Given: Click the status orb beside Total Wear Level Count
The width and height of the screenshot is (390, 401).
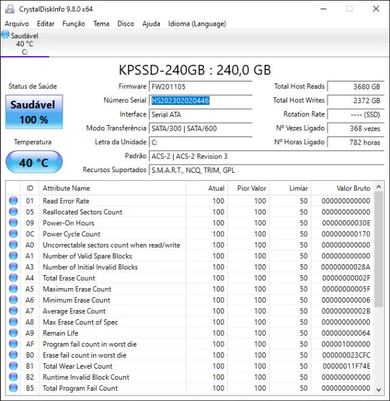Looking at the screenshot, I should click(x=13, y=366).
